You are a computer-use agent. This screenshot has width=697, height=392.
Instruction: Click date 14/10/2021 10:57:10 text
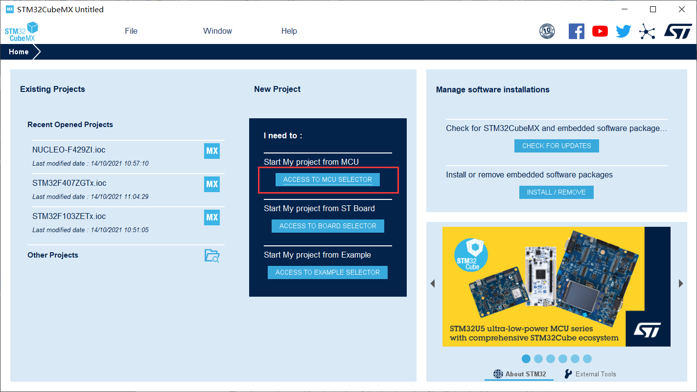click(x=118, y=163)
